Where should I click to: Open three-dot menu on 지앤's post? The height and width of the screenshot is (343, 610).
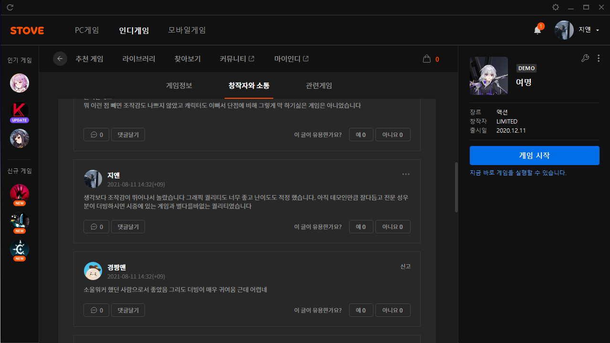(x=406, y=174)
